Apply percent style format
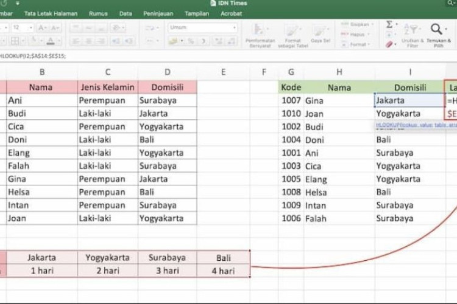This screenshot has height=304, width=457. 191,41
